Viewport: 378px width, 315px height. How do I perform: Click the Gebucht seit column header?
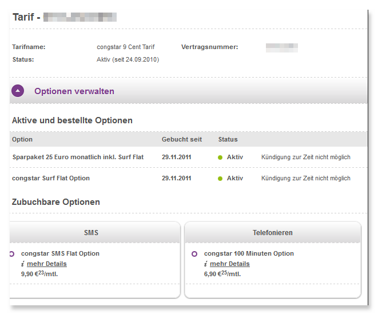[181, 139]
